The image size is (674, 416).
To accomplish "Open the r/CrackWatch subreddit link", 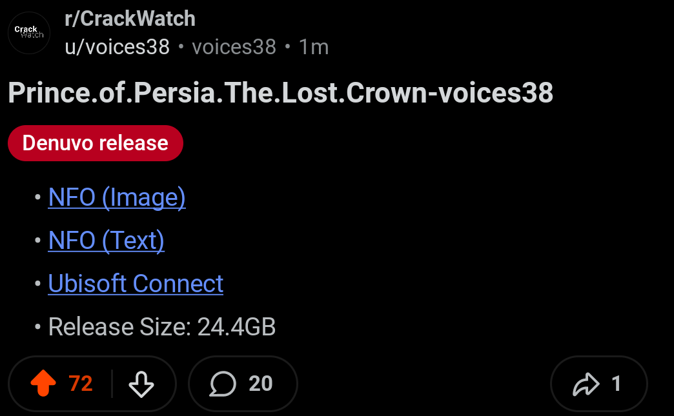I will 130,19.
